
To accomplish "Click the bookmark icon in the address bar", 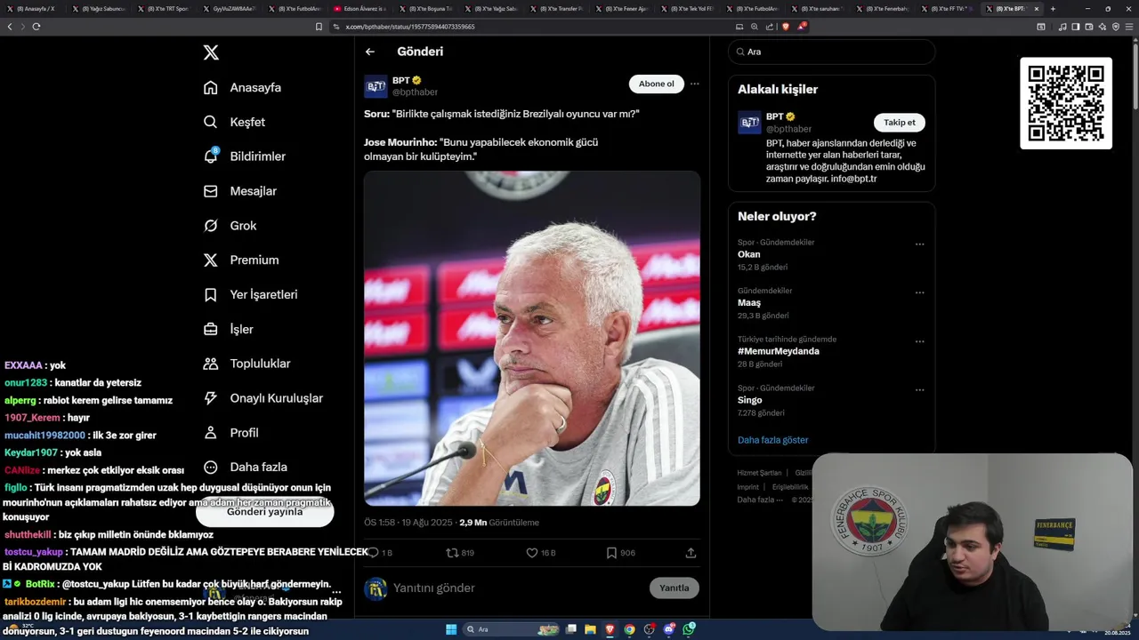I will pos(319,27).
